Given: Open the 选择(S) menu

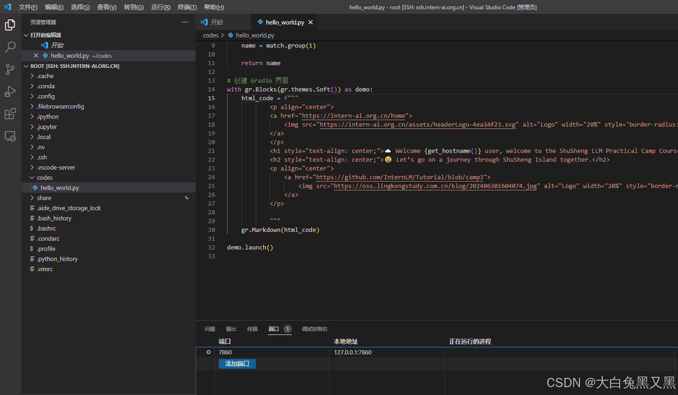Looking at the screenshot, I should [80, 7].
